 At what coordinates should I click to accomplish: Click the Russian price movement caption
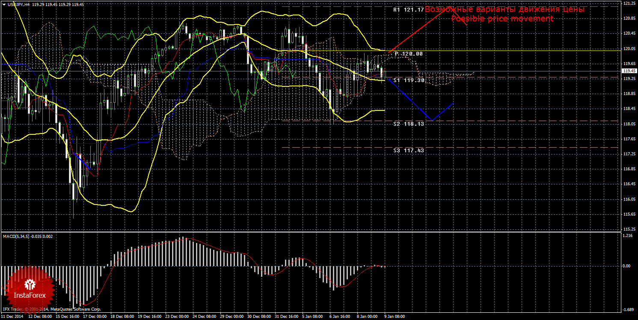click(x=504, y=9)
